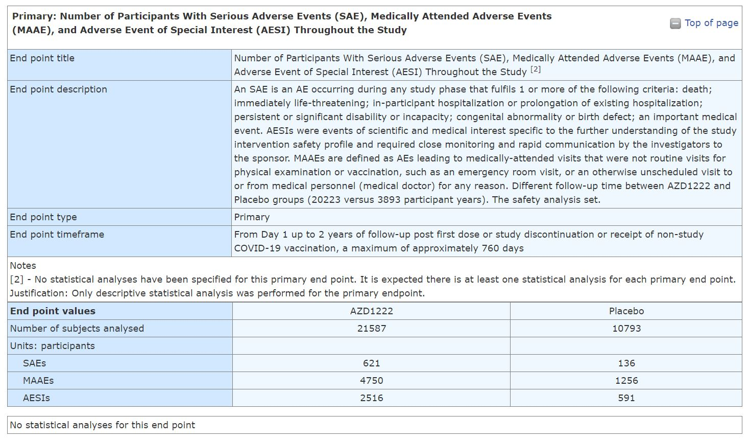
Task: Click the 10793 subjects analysed value
Action: (626, 329)
